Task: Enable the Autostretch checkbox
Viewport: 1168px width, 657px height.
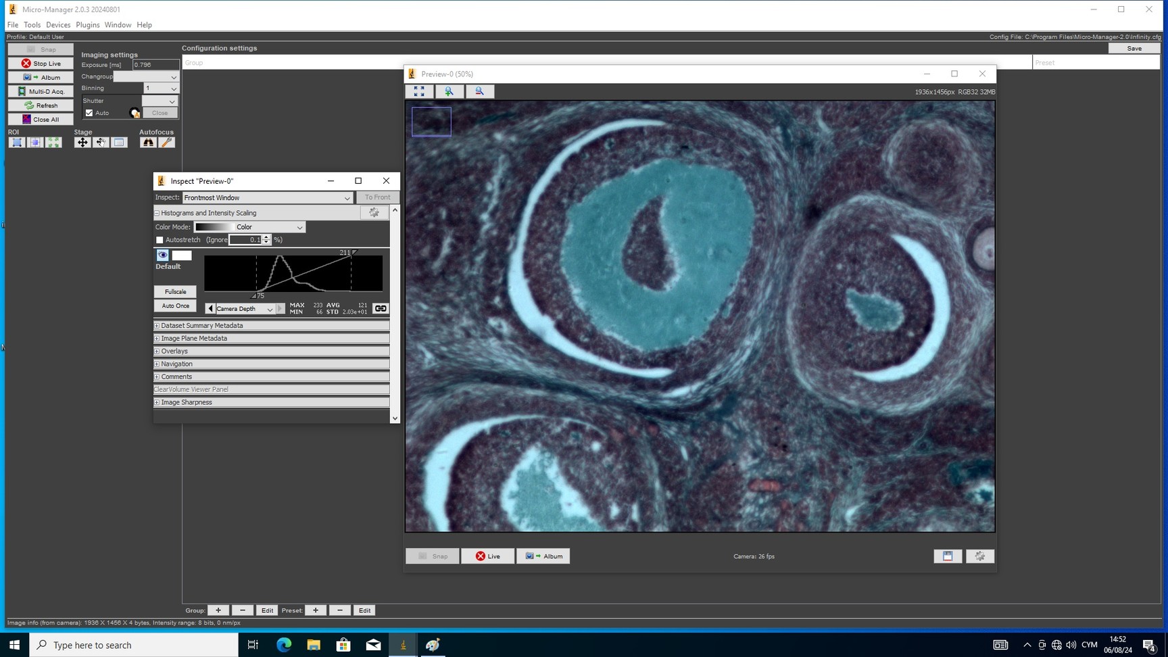Action: coord(160,240)
